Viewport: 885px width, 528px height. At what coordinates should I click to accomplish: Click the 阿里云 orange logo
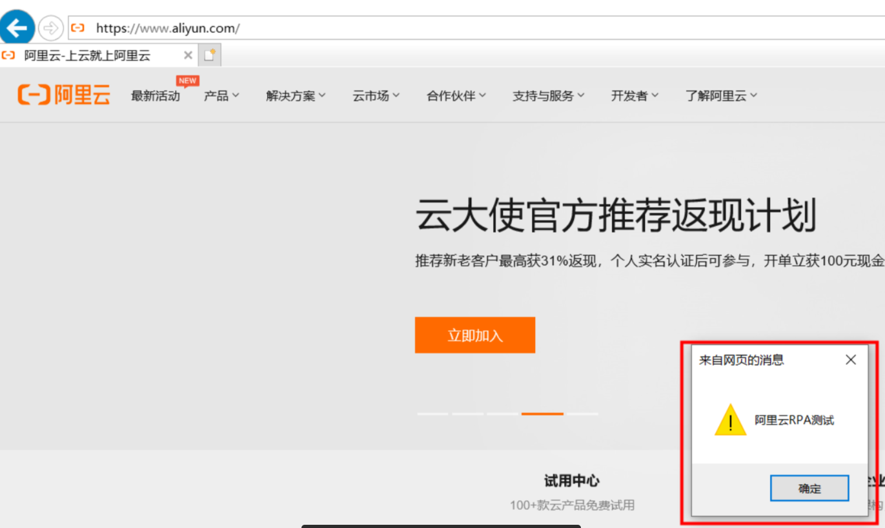[64, 95]
